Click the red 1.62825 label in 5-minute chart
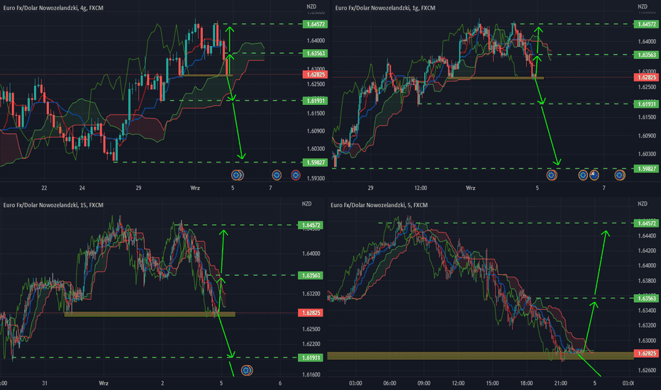Screen dimensions: 661x390 click(x=646, y=353)
